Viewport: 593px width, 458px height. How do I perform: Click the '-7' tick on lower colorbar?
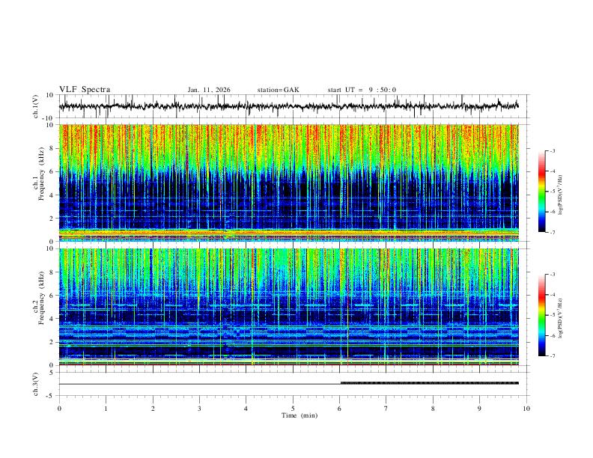552,355
